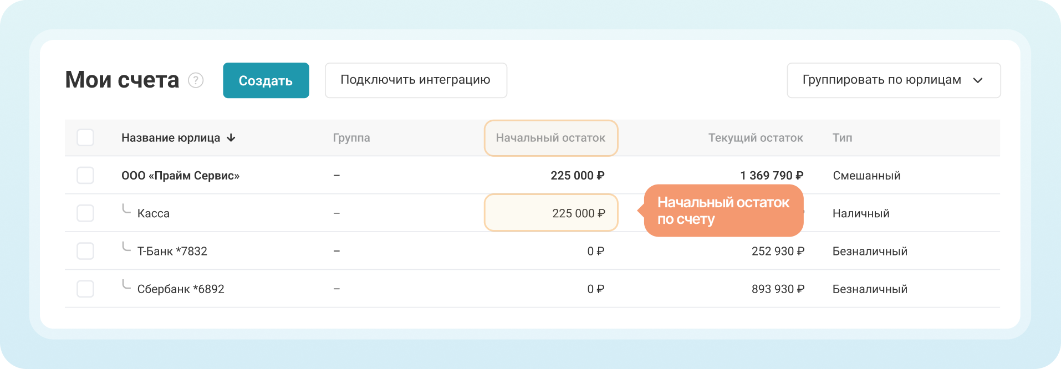
Task: Open the Группировать по юрлицам dropdown
Action: pos(894,80)
